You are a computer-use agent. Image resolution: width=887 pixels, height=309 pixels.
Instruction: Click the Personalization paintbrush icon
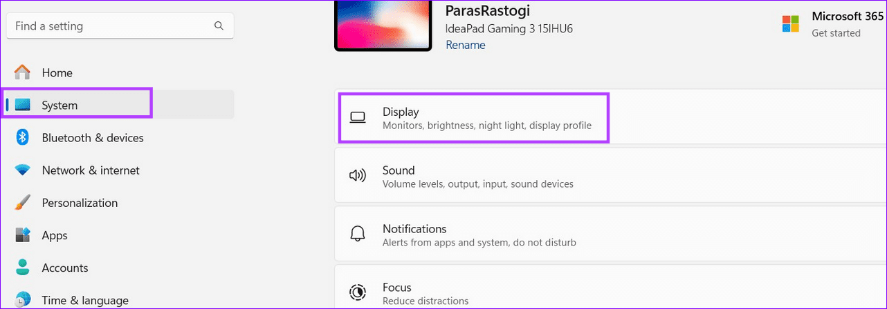point(23,203)
